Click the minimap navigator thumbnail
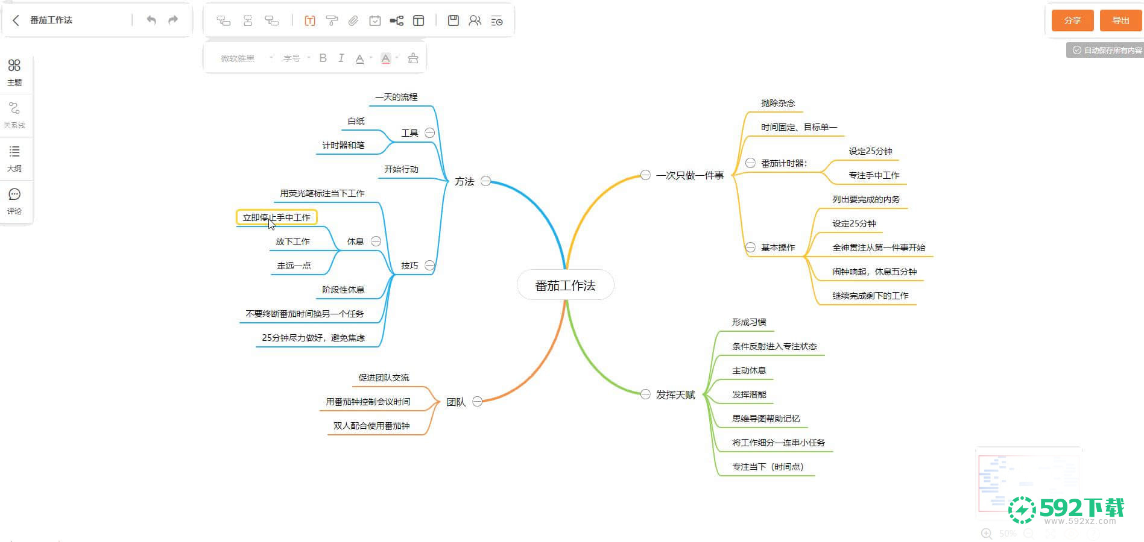The width and height of the screenshot is (1144, 542). tap(1028, 484)
